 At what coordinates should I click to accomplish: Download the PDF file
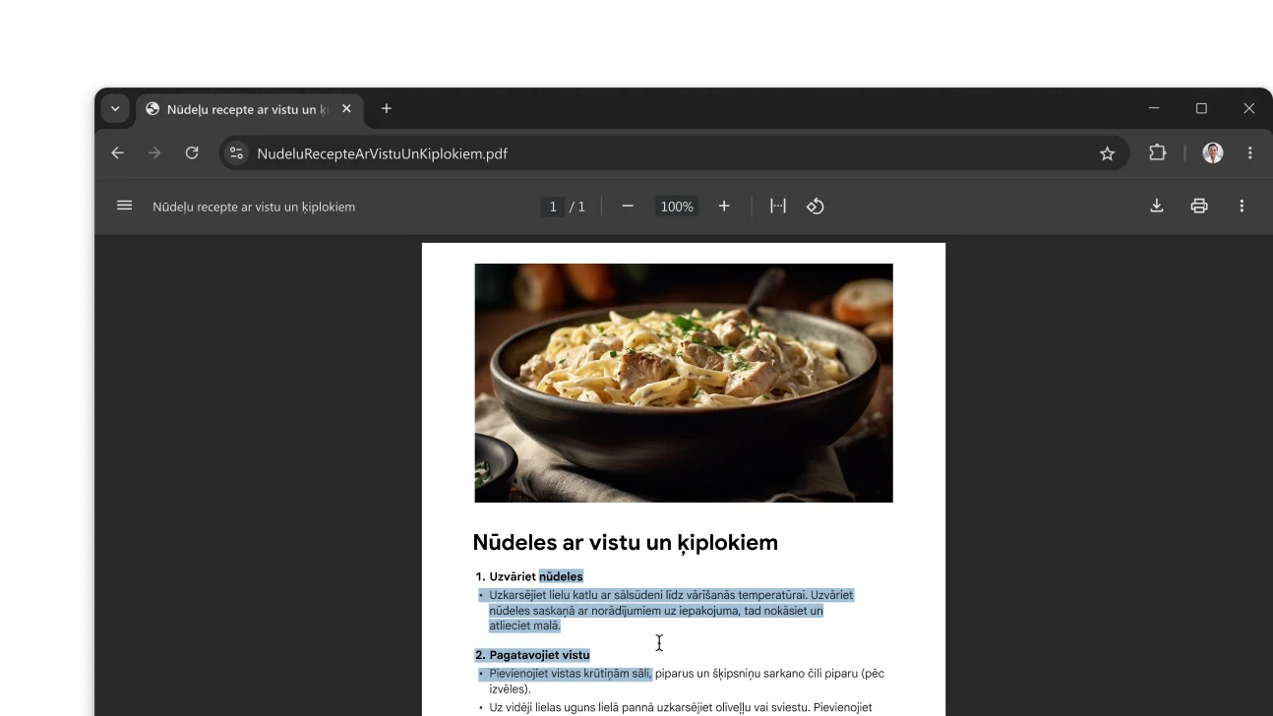(1156, 206)
